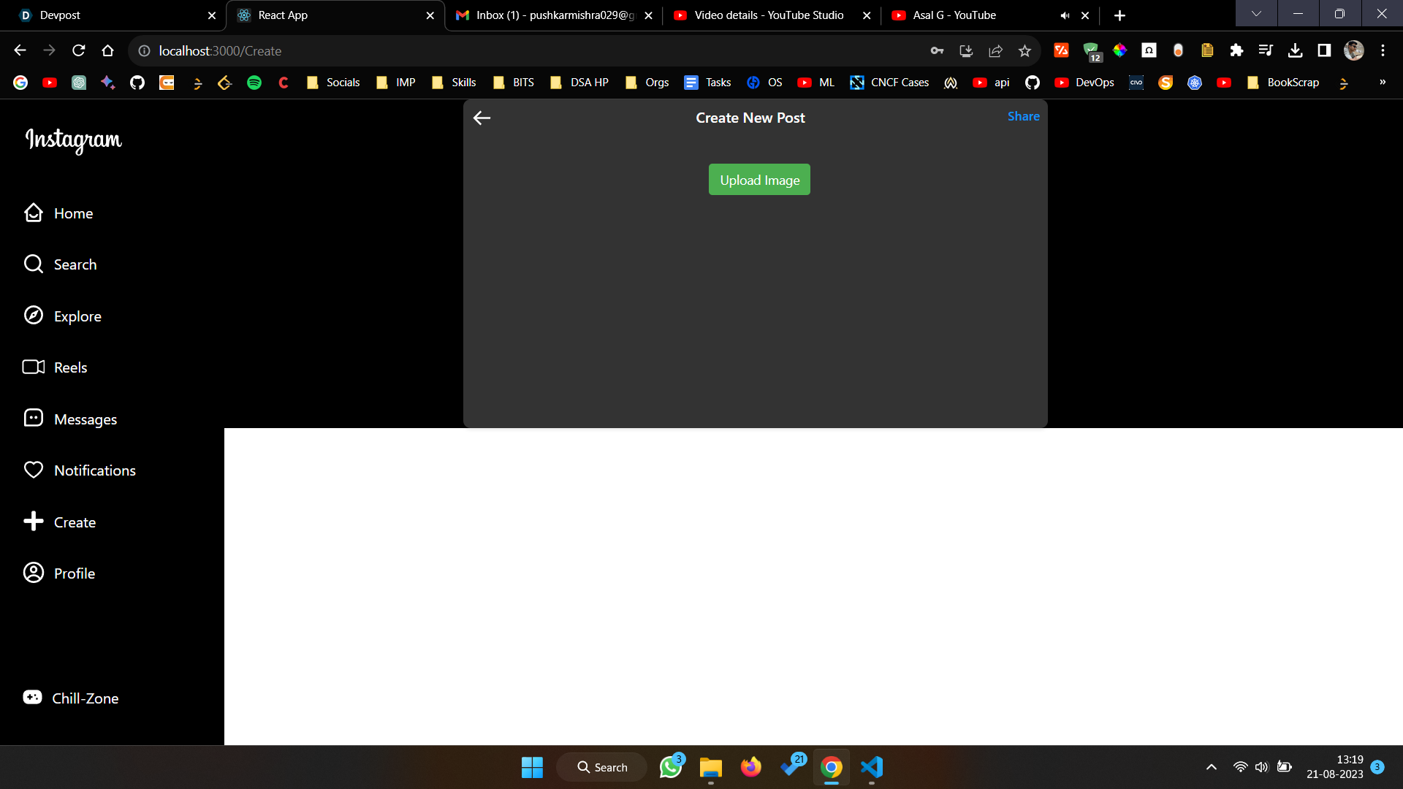
Task: Click the Home icon in sidebar
Action: coord(34,213)
